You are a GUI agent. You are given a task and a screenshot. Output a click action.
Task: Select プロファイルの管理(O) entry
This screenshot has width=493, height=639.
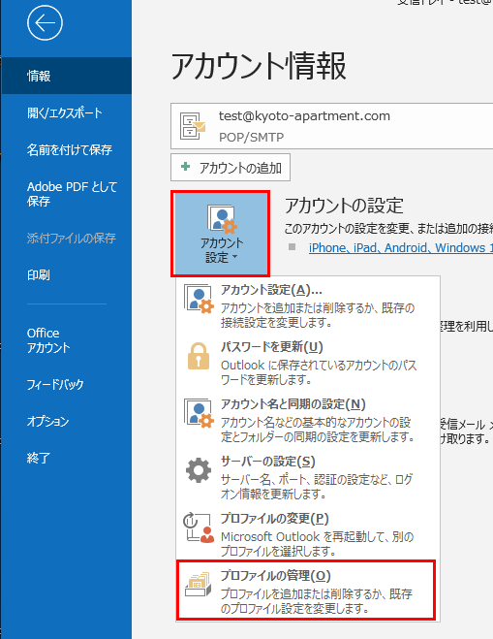pos(306,591)
